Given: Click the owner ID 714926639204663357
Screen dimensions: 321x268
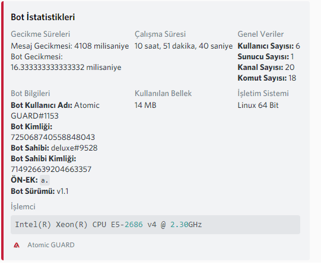Looking at the screenshot, I should click(x=51, y=169).
